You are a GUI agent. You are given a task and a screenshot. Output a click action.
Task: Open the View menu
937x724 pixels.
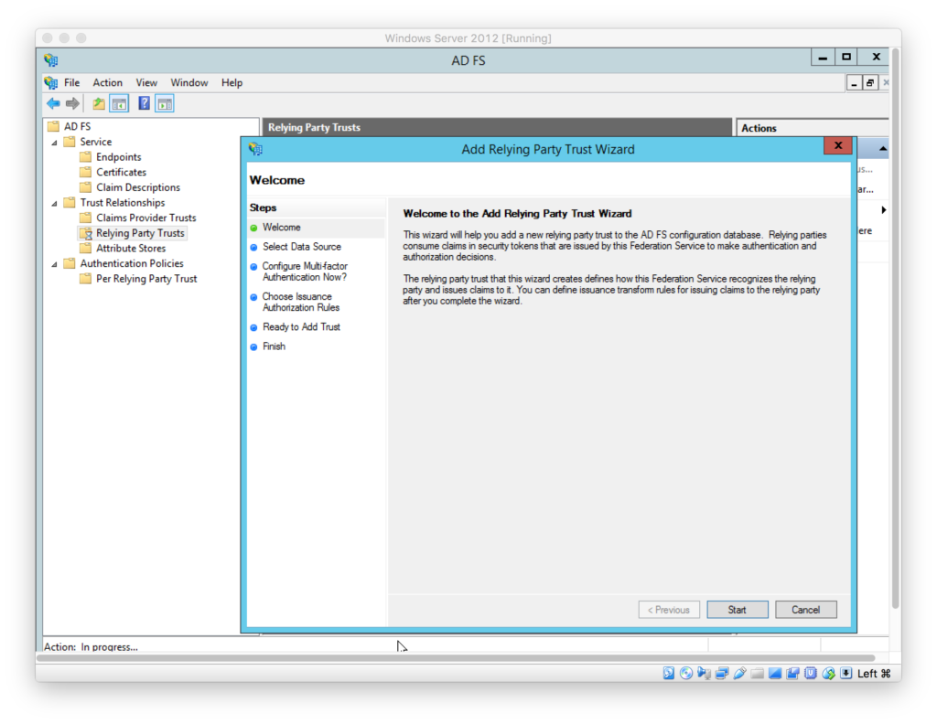[146, 82]
